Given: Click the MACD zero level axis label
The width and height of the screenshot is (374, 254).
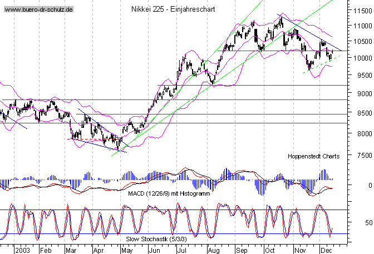Looking at the screenshot, I should (362, 186).
